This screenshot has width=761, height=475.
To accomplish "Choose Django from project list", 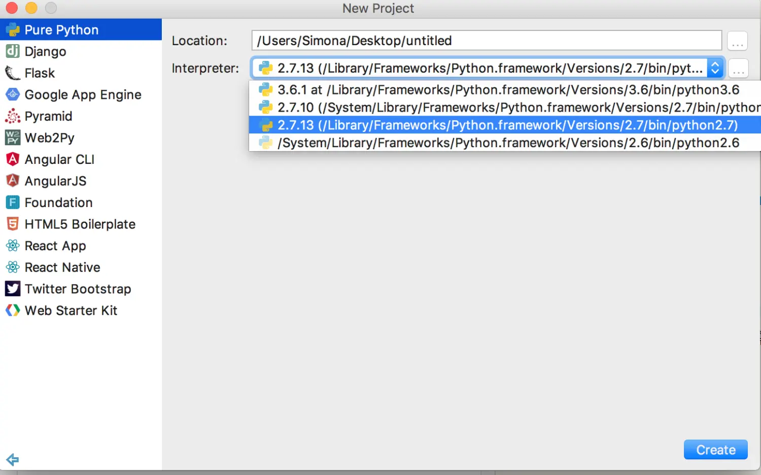I will [81, 51].
